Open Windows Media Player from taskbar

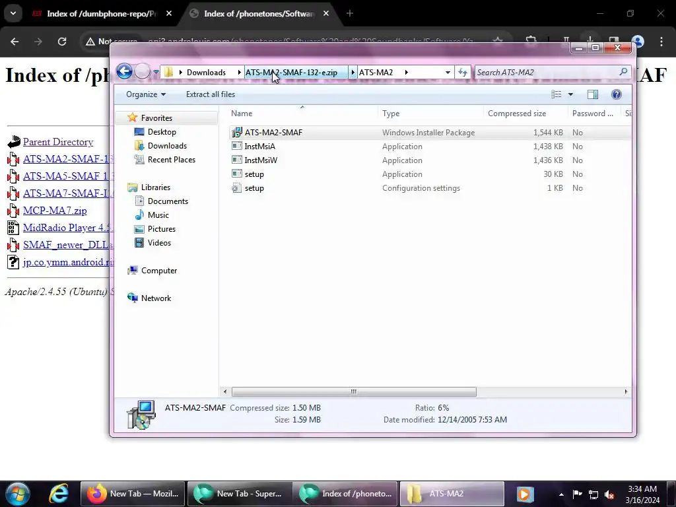(x=524, y=494)
